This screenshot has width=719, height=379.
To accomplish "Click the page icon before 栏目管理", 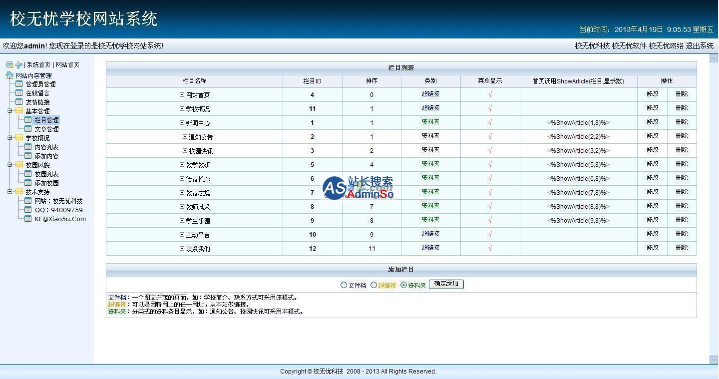I will 28,120.
